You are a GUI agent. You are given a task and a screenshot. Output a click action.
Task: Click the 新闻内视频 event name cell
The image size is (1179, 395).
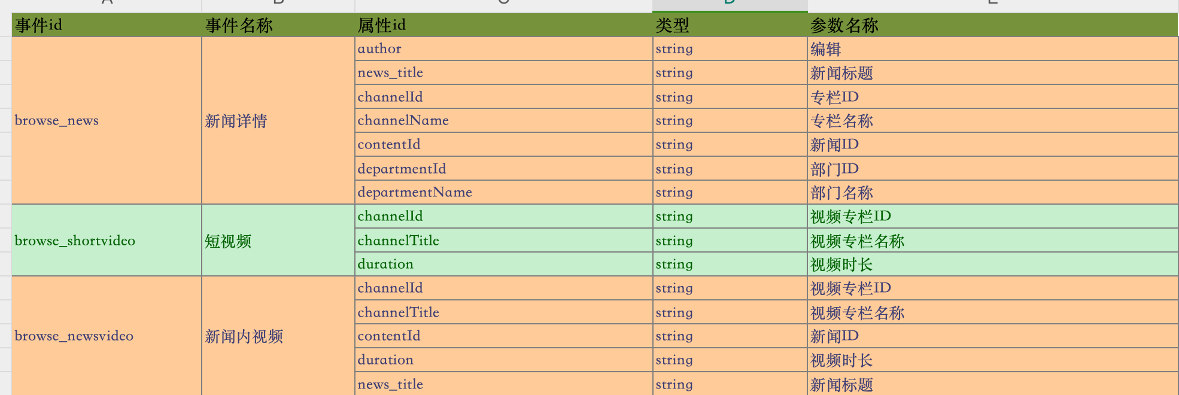(x=278, y=336)
